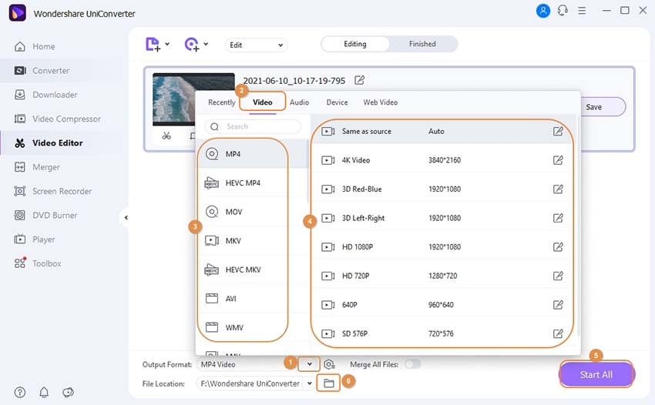Screen dimensions: 655x405
Task: Switch to the Audio tab
Action: (300, 102)
